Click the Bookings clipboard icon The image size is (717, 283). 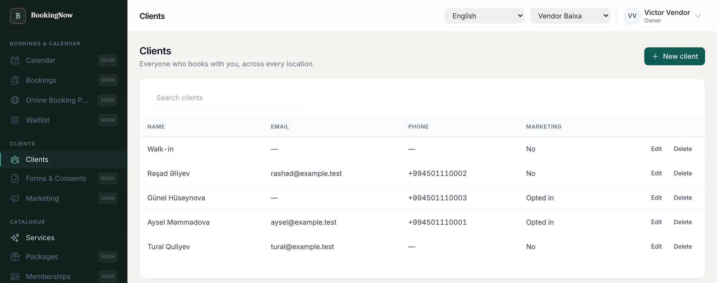point(15,80)
